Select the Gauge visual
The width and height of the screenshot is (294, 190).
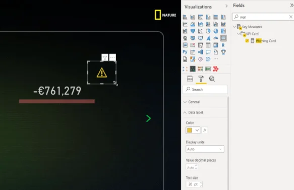pyautogui.click(x=216, y=38)
